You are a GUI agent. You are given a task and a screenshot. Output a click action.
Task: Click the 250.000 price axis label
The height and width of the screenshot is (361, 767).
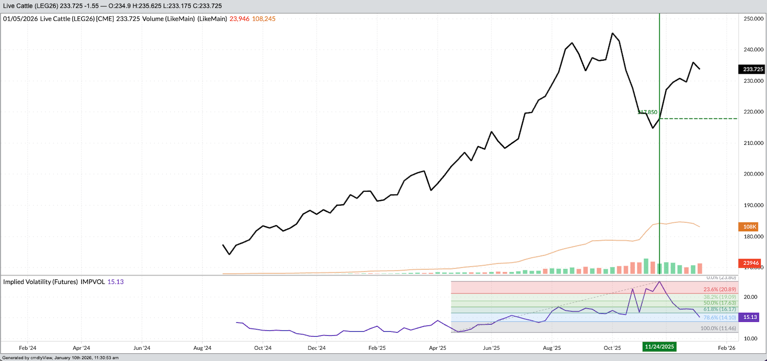tap(753, 19)
